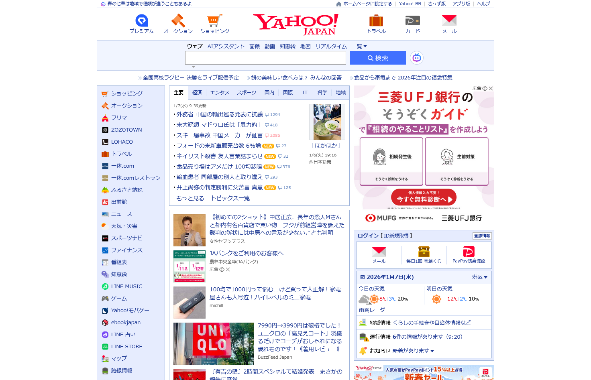Image resolution: width=591 pixels, height=380 pixels.
Task: Open the 港区 weather location dropdown
Action: tap(479, 277)
